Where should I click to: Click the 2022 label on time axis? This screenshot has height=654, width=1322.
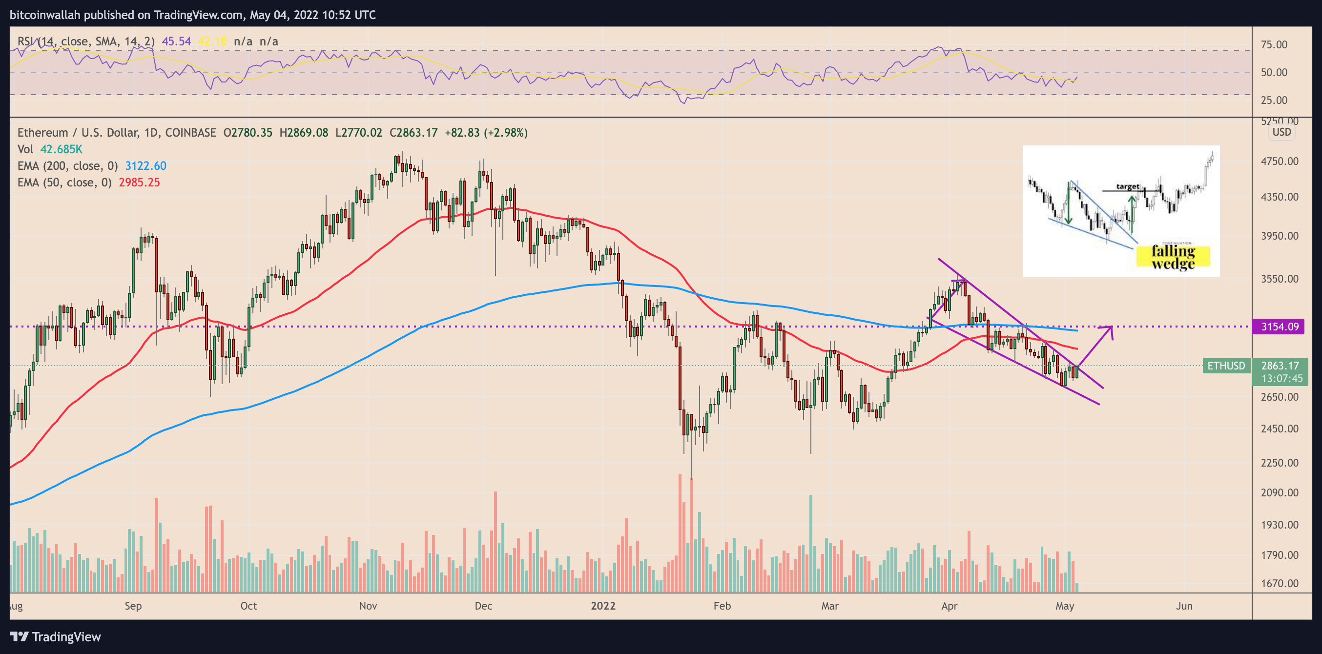tap(602, 606)
